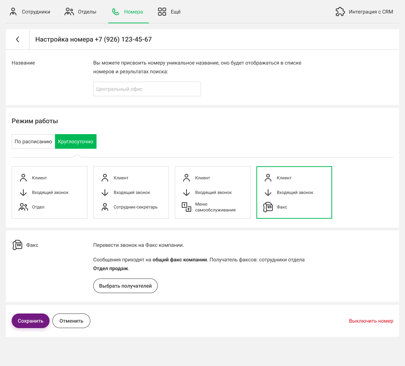Viewport: 405px width, 366px height.
Task: Click group icon in Отдел card
Action: tap(23, 207)
